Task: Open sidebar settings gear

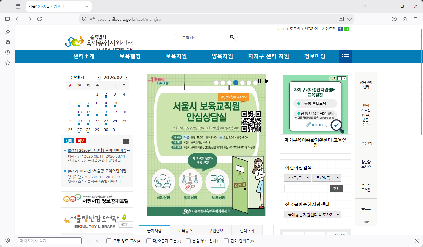Action: click(x=8, y=240)
